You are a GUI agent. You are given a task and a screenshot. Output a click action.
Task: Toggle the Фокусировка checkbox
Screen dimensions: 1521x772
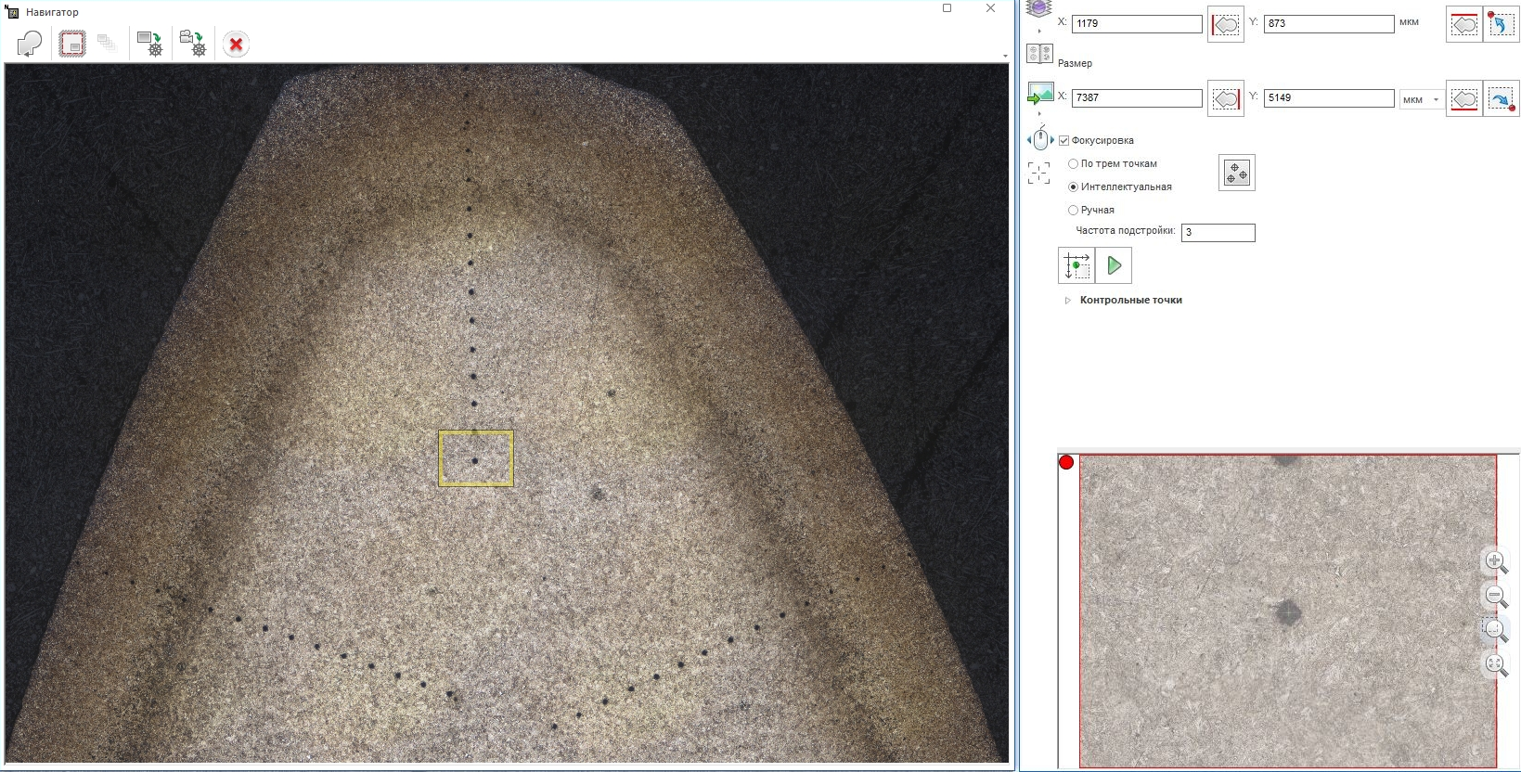[1063, 140]
